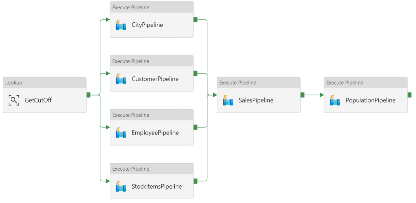
Task: Click the green output connector of CityPipeline
Action: click(x=195, y=20)
